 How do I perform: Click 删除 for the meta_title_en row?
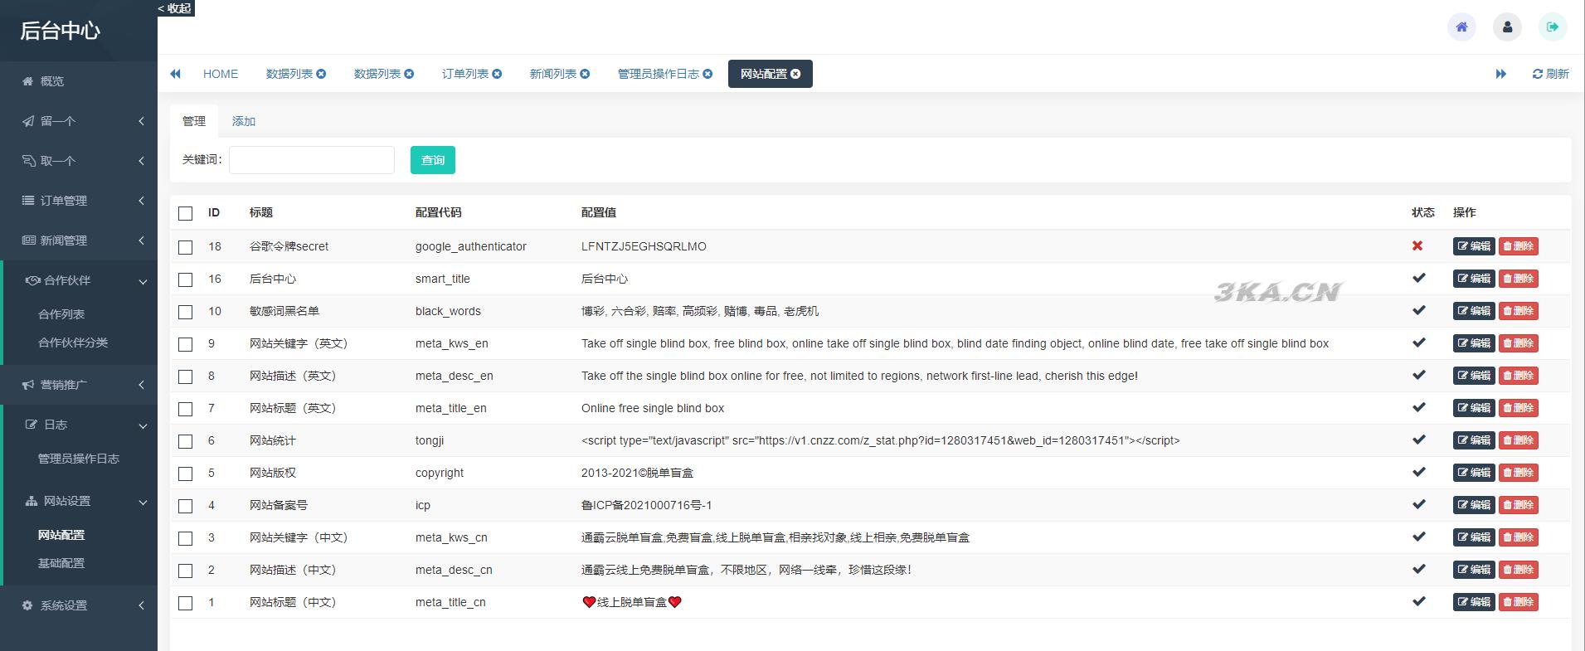[x=1519, y=408]
